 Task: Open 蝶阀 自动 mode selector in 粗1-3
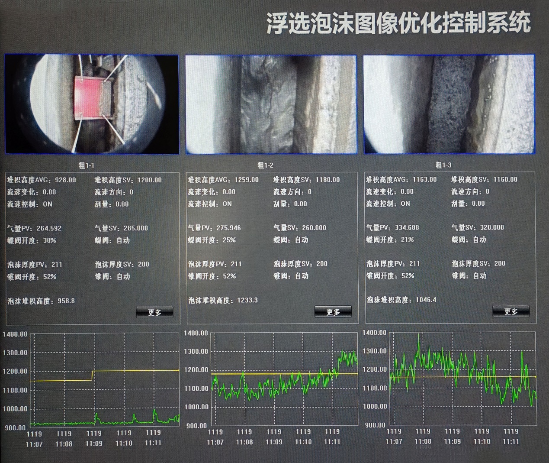pos(479,240)
